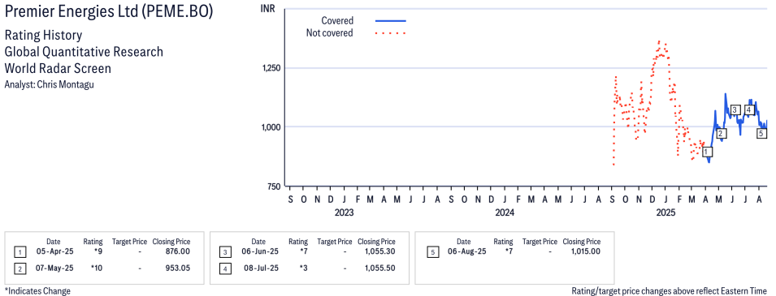Click the red dotted Not covered swatch
The width and height of the screenshot is (776, 296).
pos(391,33)
